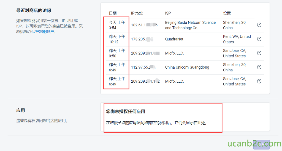Click the description 这些是有权访问您商店的应用

click(x=42, y=121)
